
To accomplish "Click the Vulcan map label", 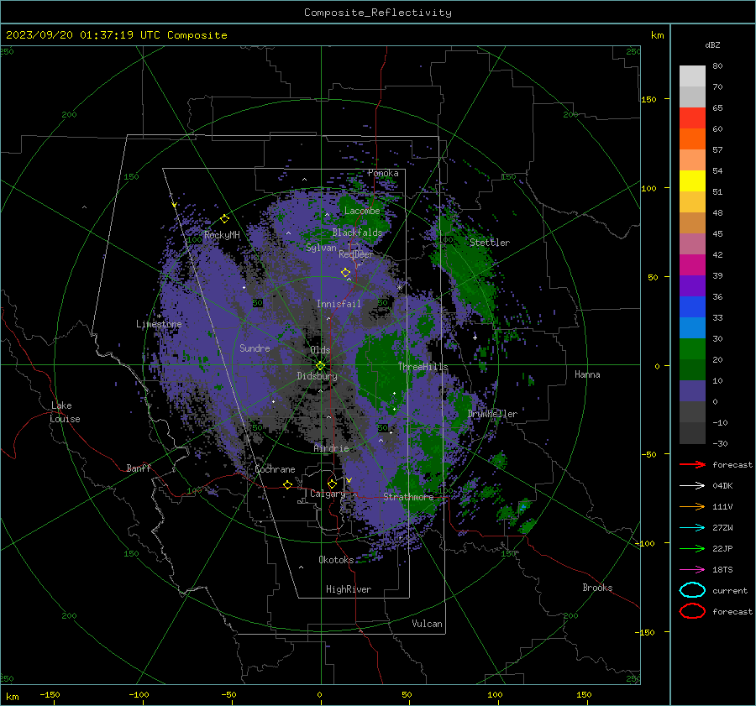I will coord(428,624).
